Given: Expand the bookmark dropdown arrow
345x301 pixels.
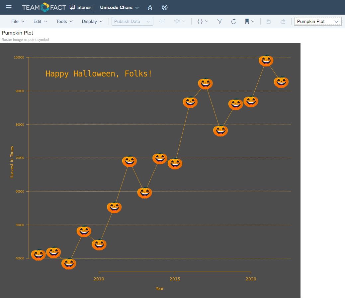Looking at the screenshot, I should (253, 21).
